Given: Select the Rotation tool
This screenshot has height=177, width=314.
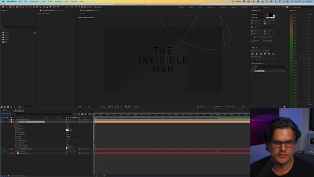Looking at the screenshot, I should pyautogui.click(x=27, y=7).
